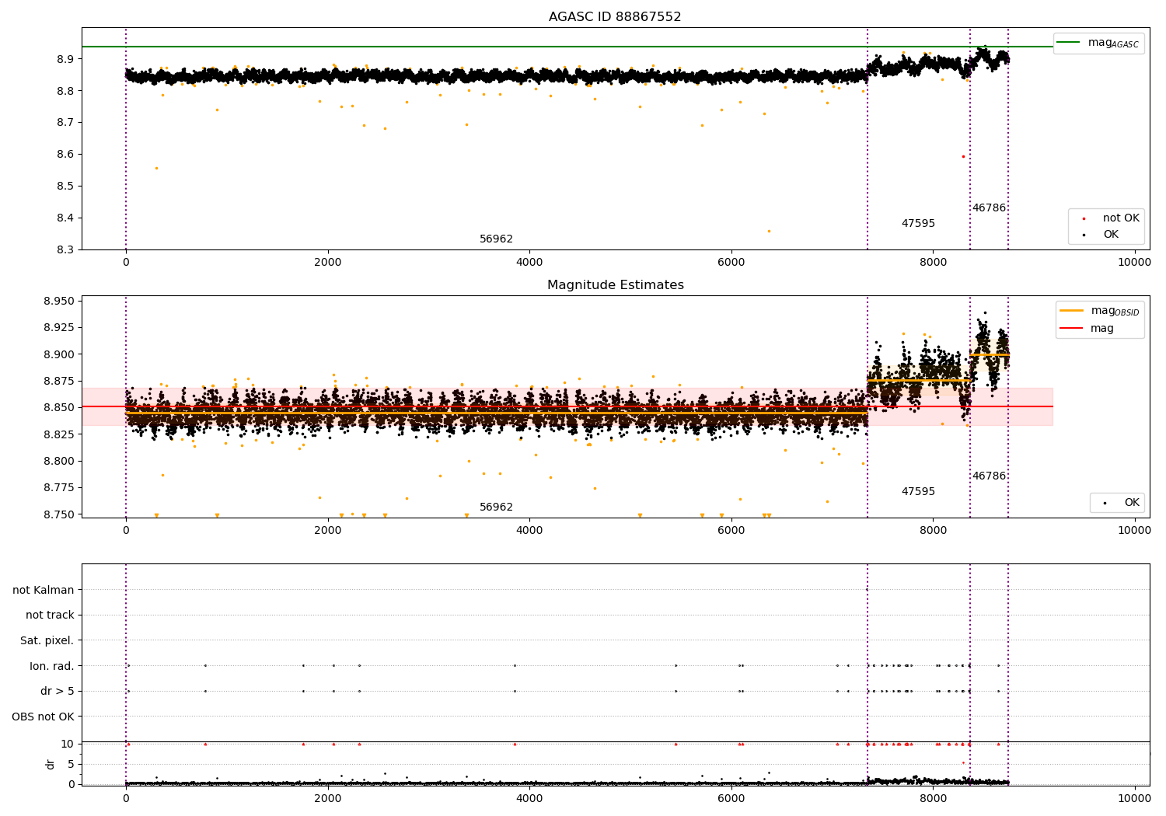Click the 8.7 tick on top panel y-axis

click(x=65, y=123)
